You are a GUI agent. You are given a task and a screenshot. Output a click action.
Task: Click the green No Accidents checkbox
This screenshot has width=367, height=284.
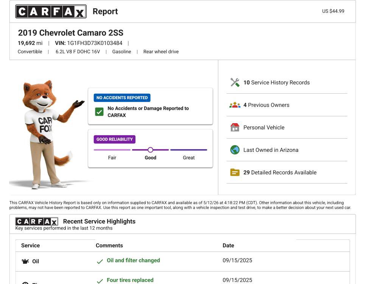click(x=99, y=112)
